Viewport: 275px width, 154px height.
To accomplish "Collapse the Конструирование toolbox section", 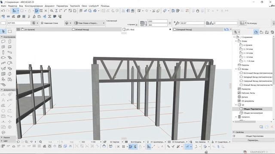I will (x=2, y=37).
